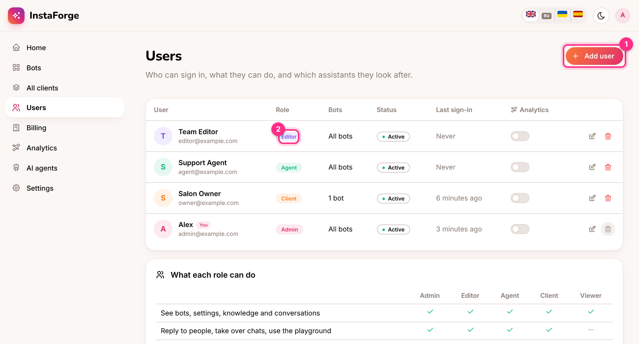
Task: Click the Admin role badge
Action: point(289,229)
